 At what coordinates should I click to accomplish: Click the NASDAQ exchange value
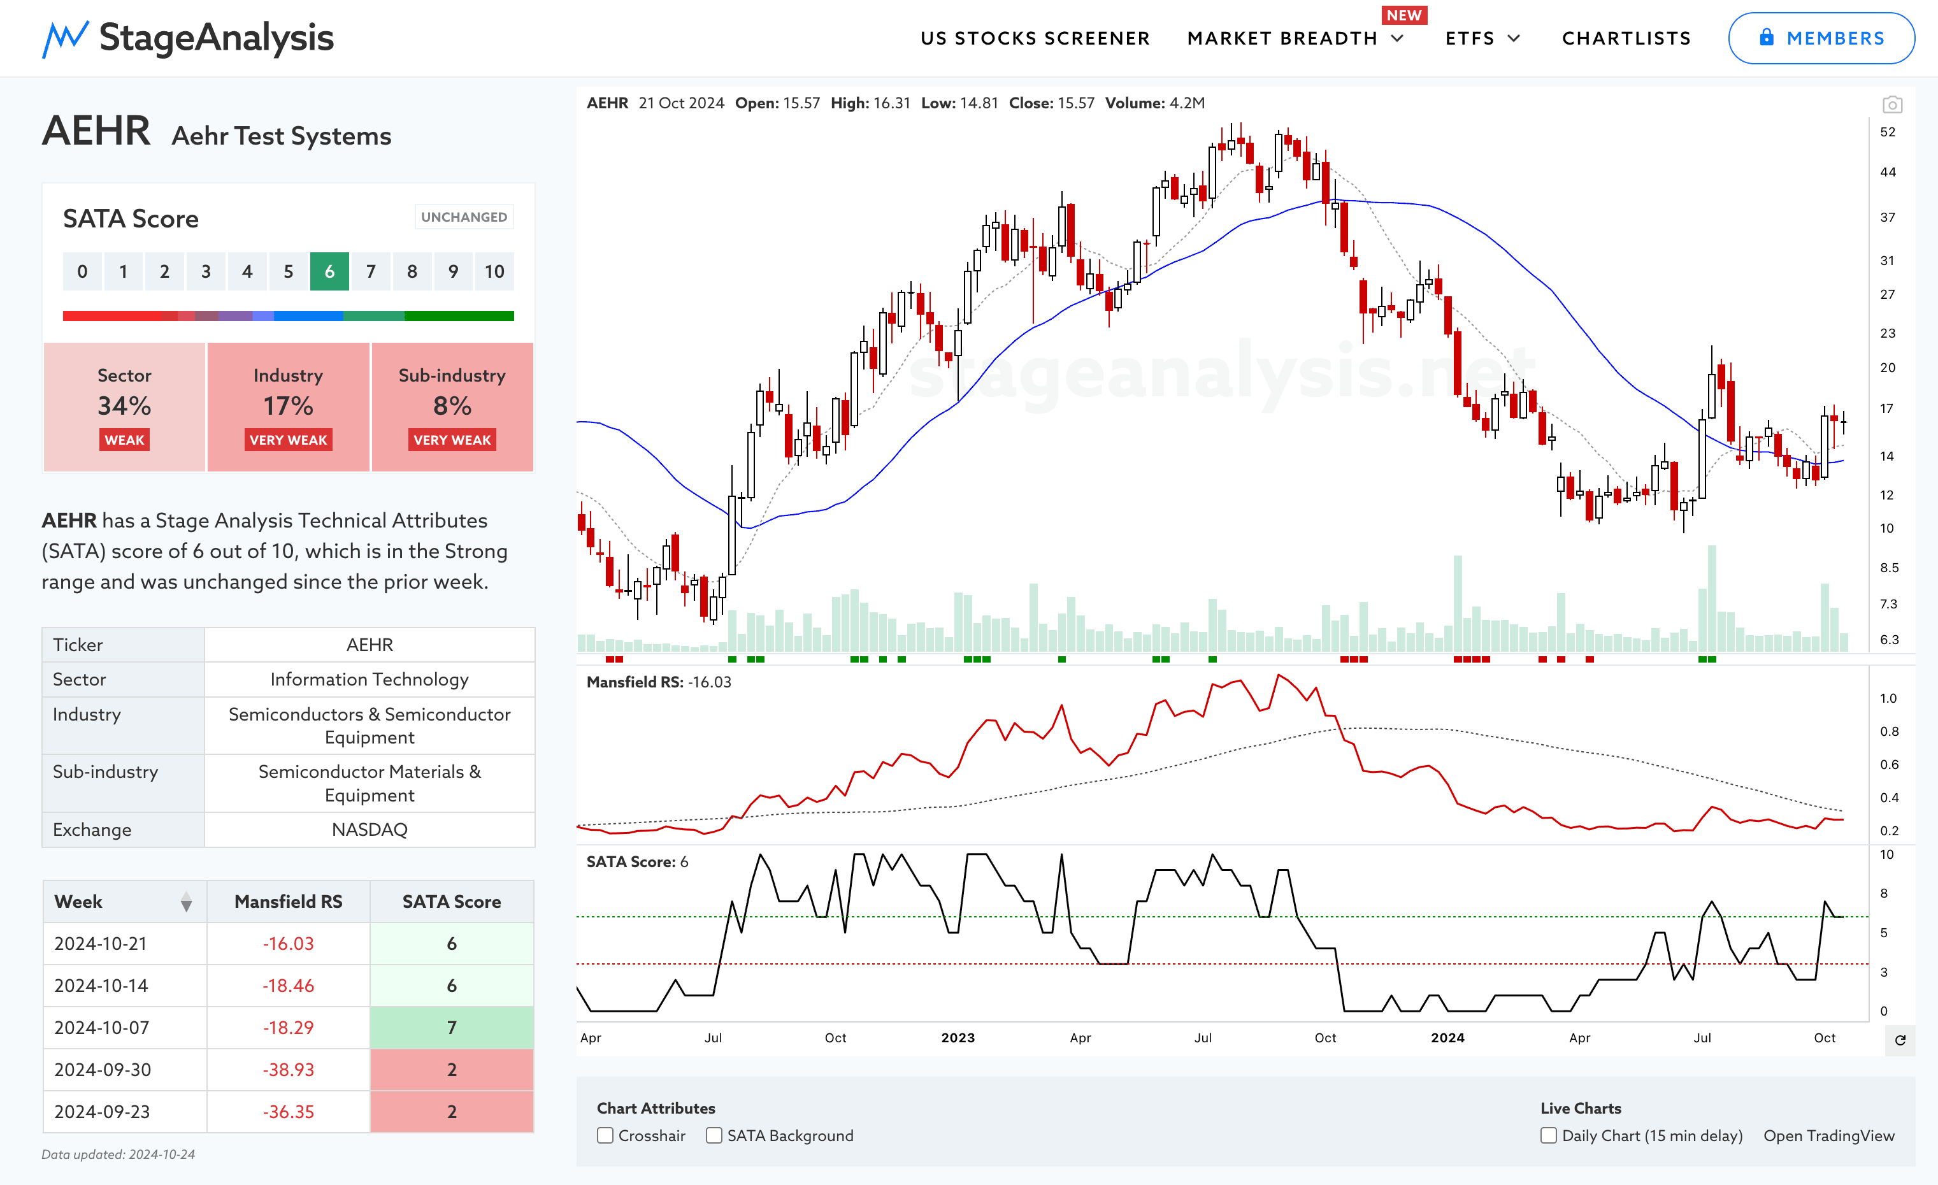[369, 829]
